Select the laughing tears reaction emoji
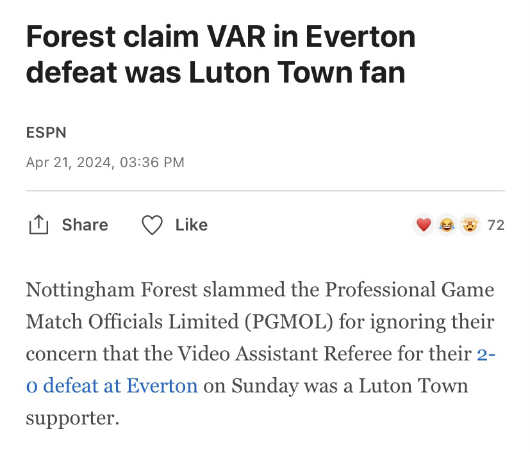The width and height of the screenshot is (530, 452). pyautogui.click(x=447, y=225)
